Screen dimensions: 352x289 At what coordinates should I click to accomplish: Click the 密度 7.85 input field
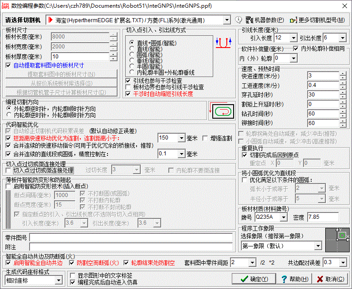click(x=323, y=217)
